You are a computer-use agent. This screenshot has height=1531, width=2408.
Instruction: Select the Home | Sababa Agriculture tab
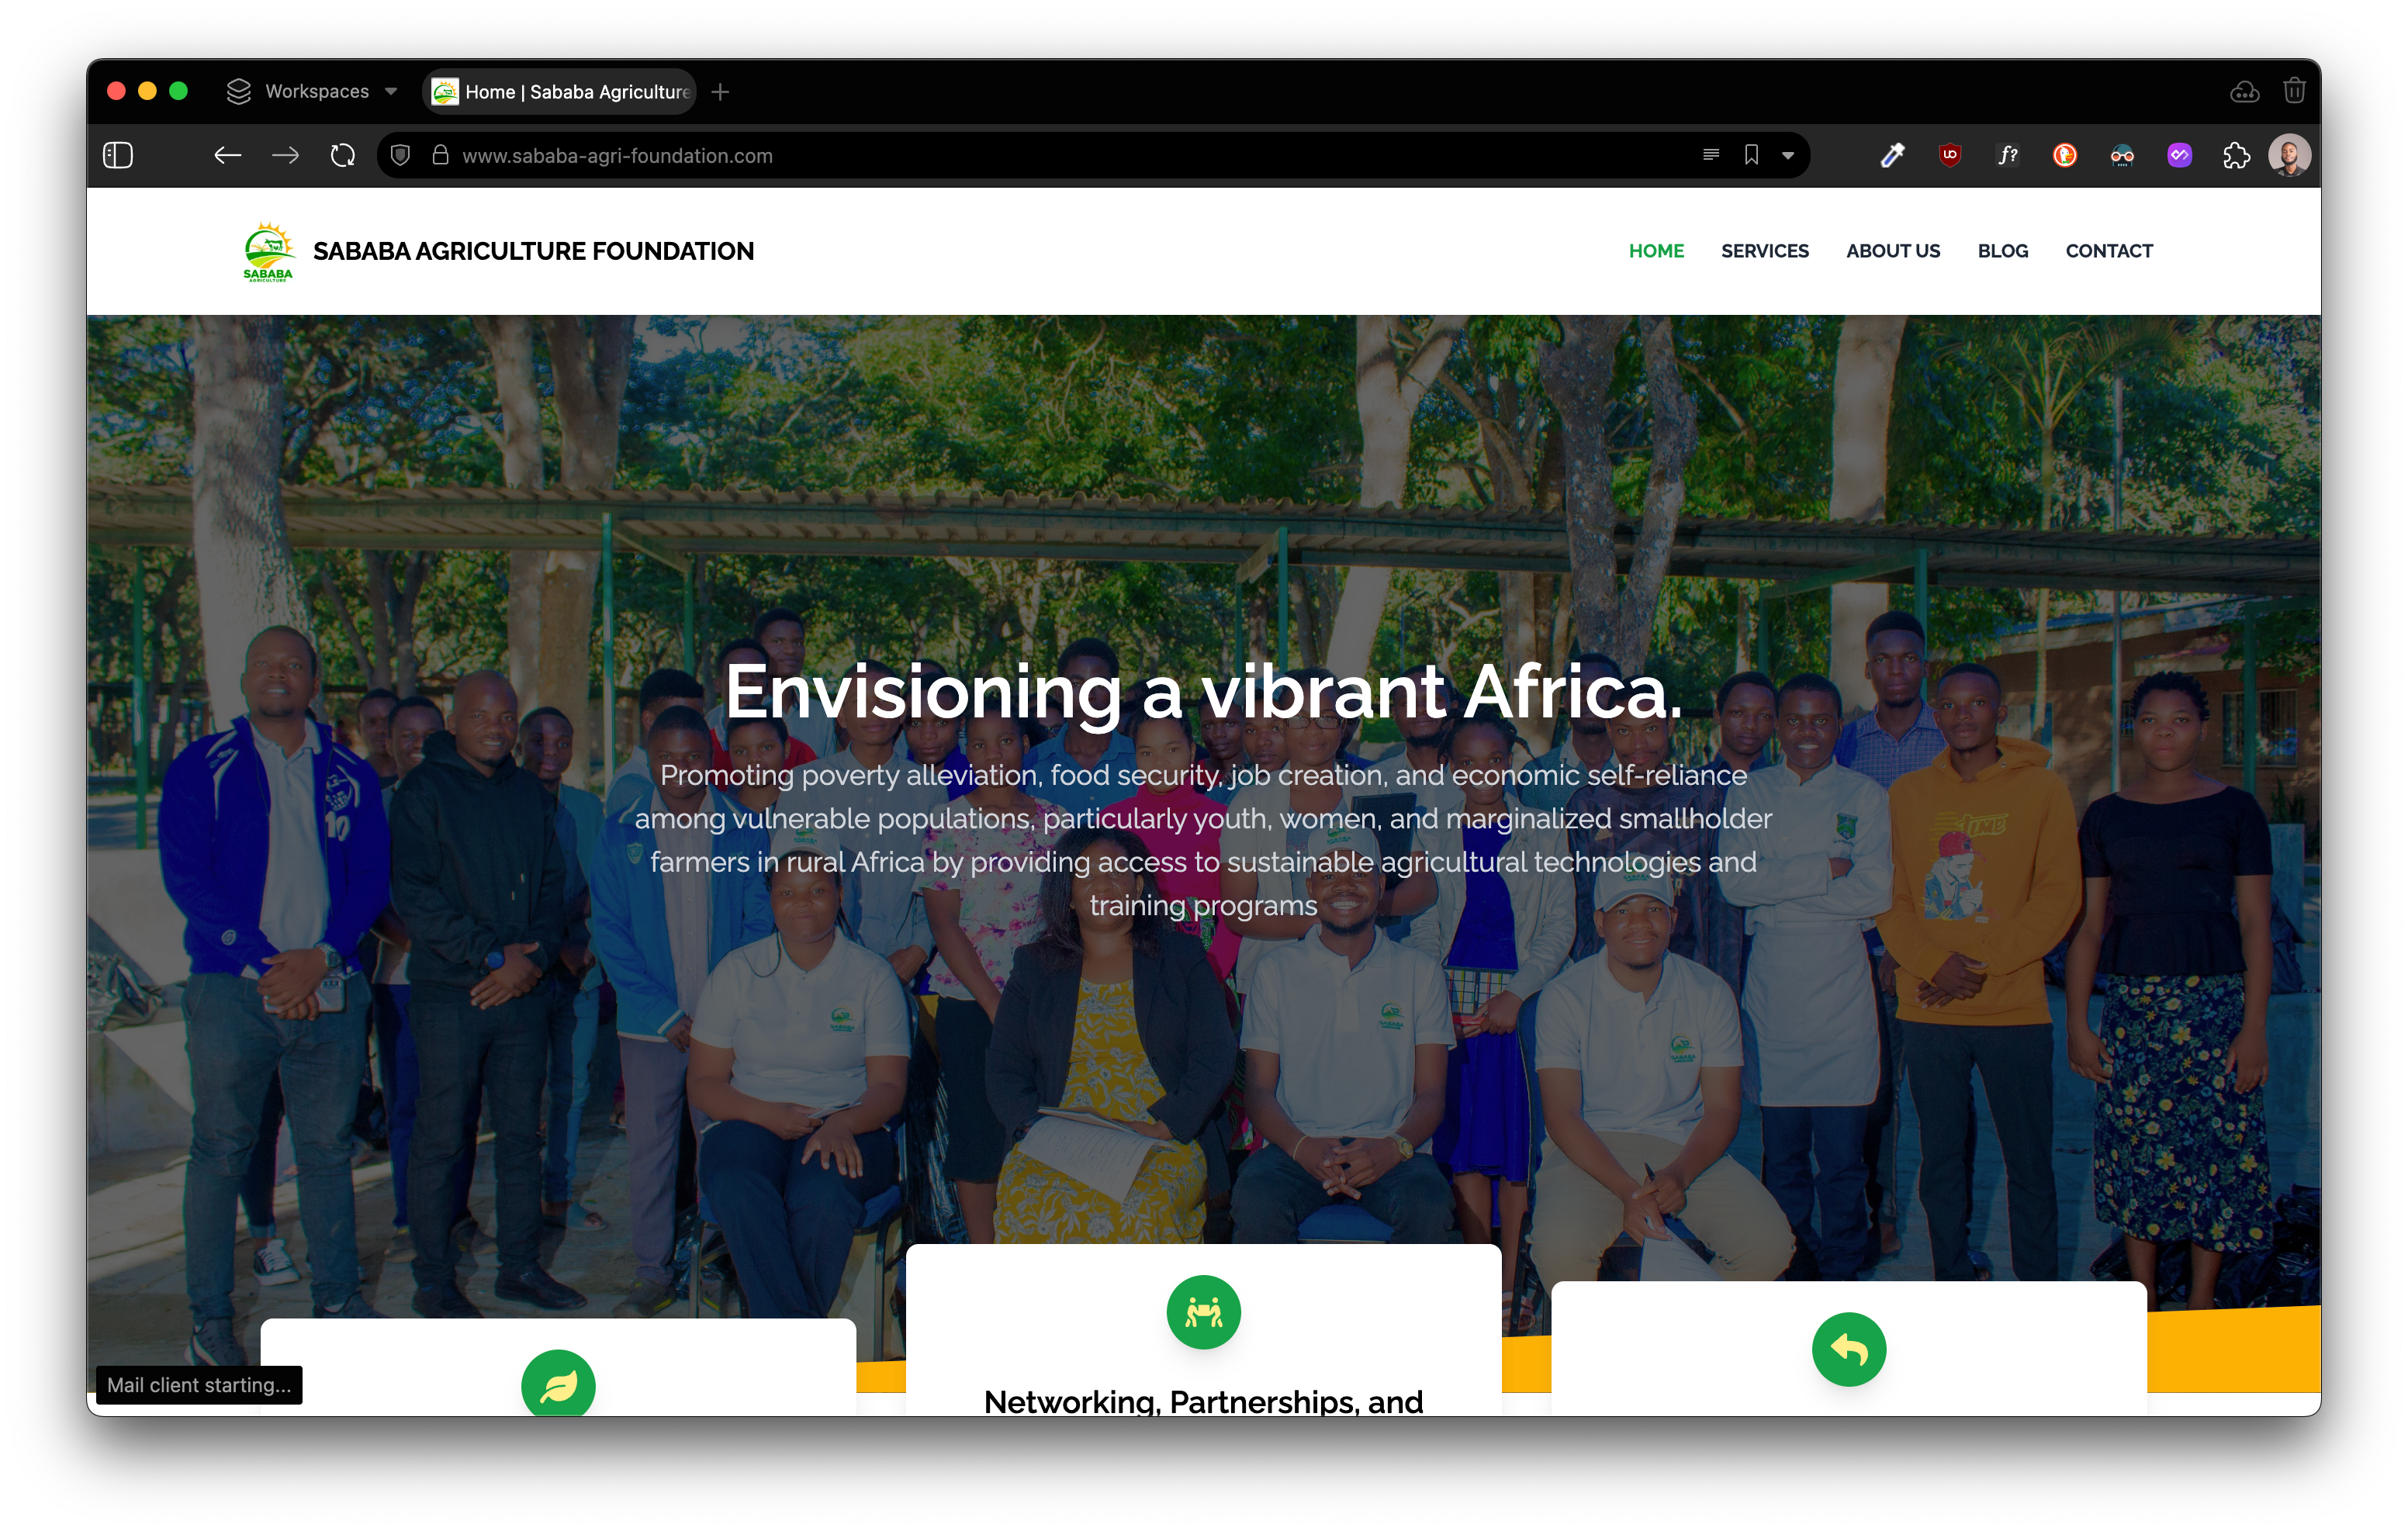[x=560, y=92]
